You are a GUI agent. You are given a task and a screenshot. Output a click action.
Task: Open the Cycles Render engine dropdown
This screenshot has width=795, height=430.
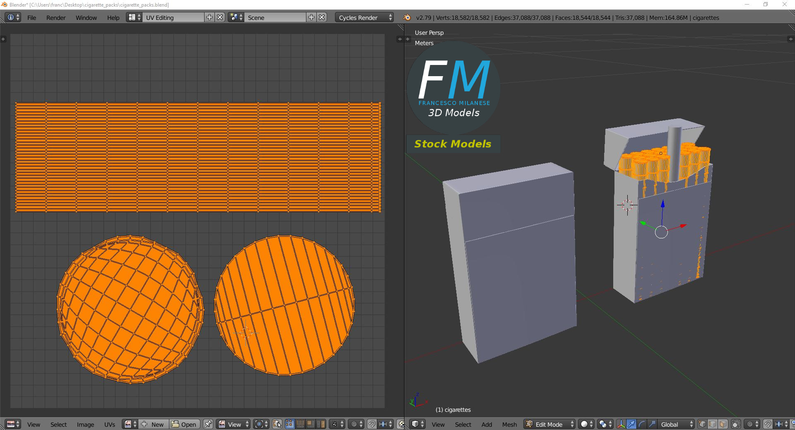[365, 18]
